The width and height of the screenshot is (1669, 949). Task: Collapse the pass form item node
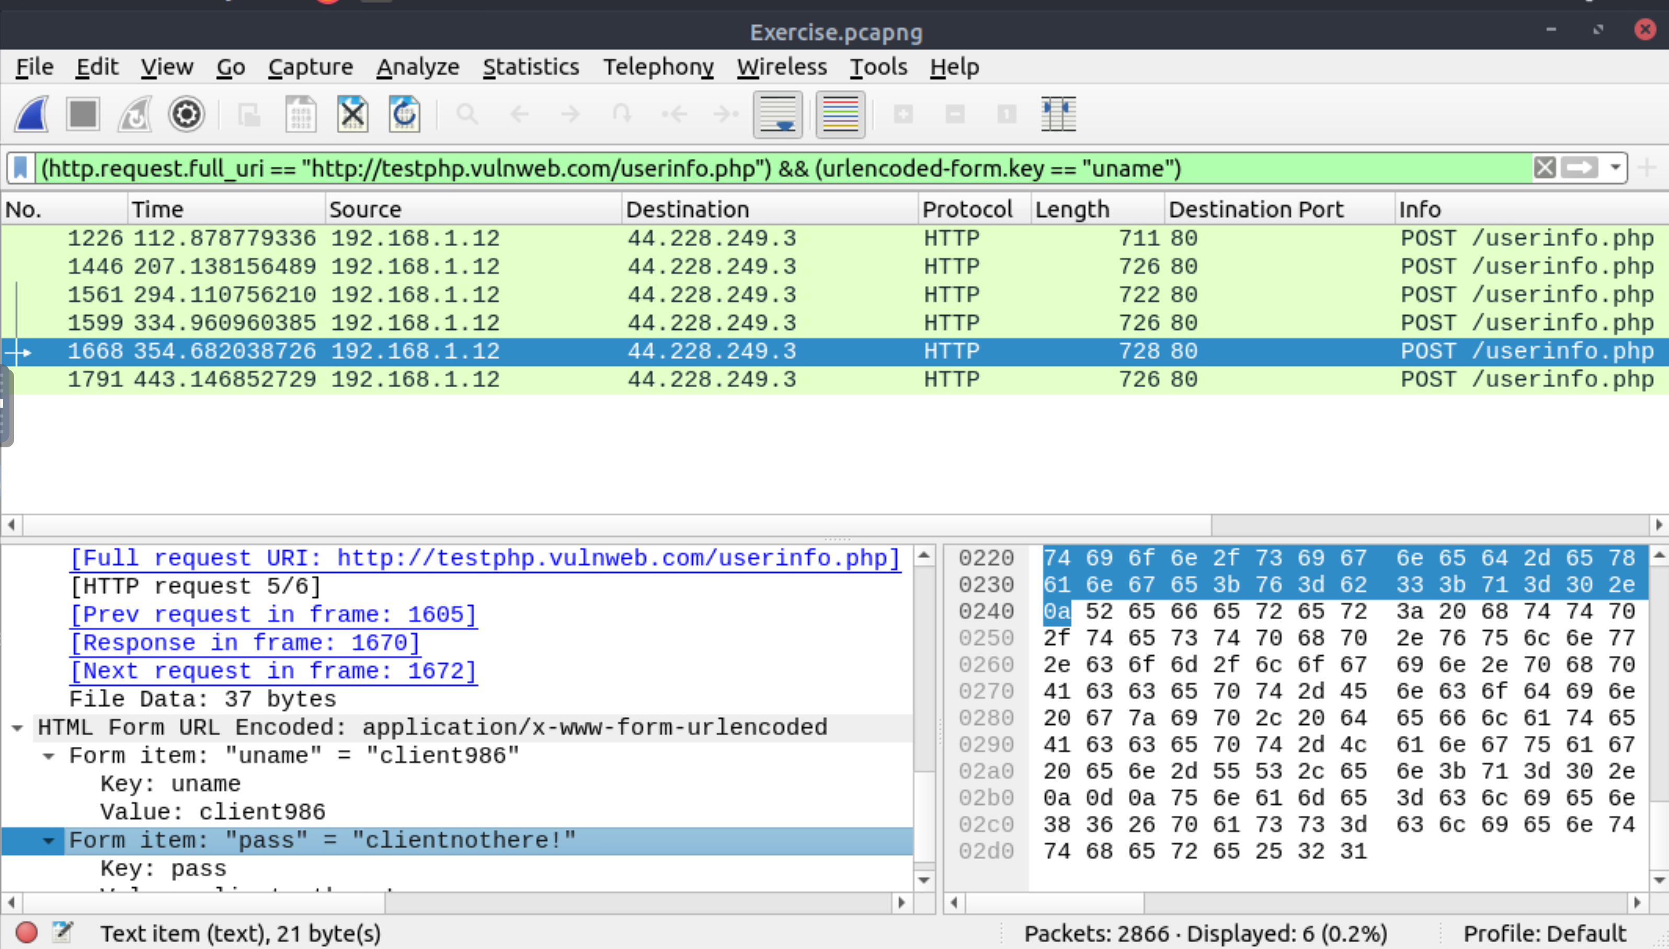pyautogui.click(x=49, y=841)
